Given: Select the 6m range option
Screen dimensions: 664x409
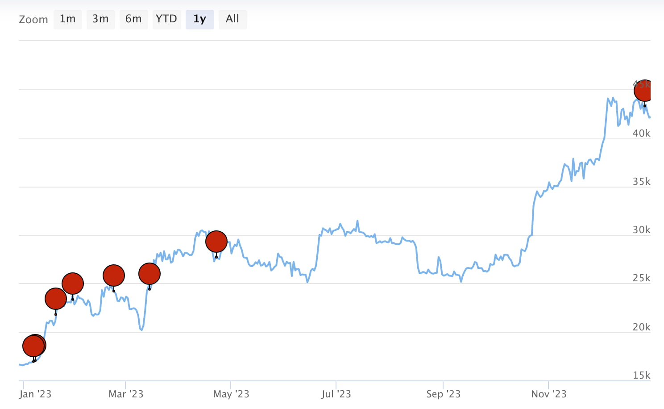Looking at the screenshot, I should pos(133,19).
